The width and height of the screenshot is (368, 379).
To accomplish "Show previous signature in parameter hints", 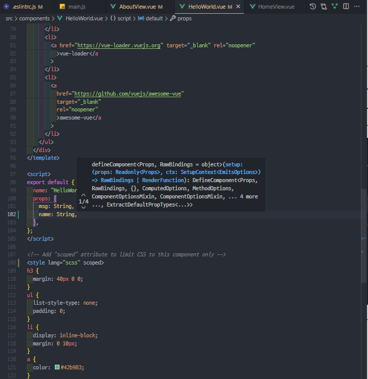I will [x=83, y=195].
